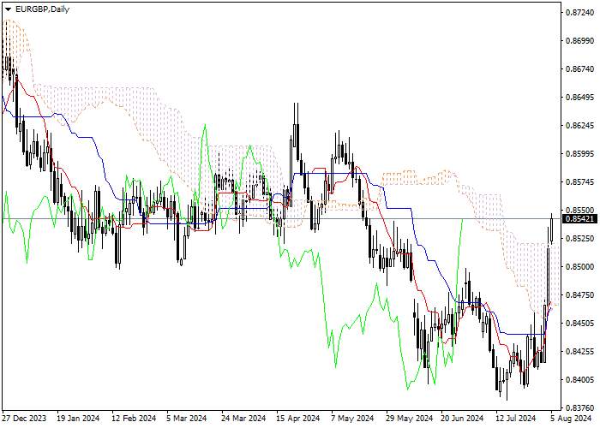600x428 pixels.
Task: Select price scale value 0.85500
Action: coord(579,211)
